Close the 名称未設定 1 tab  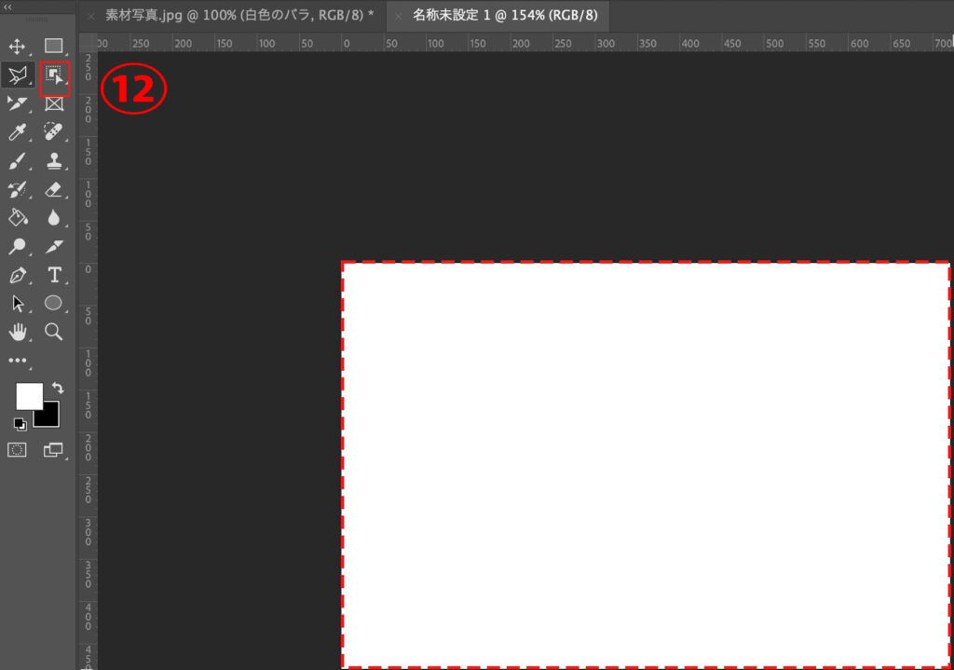coord(399,17)
